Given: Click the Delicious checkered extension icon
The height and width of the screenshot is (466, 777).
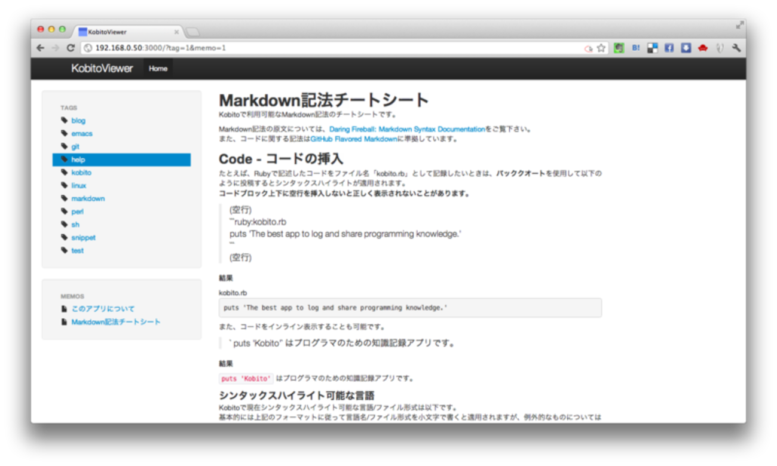Looking at the screenshot, I should coord(653,48).
